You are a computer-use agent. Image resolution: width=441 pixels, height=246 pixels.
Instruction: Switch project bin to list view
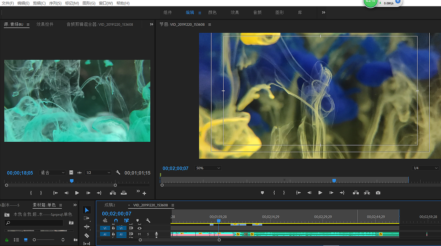click(16, 240)
